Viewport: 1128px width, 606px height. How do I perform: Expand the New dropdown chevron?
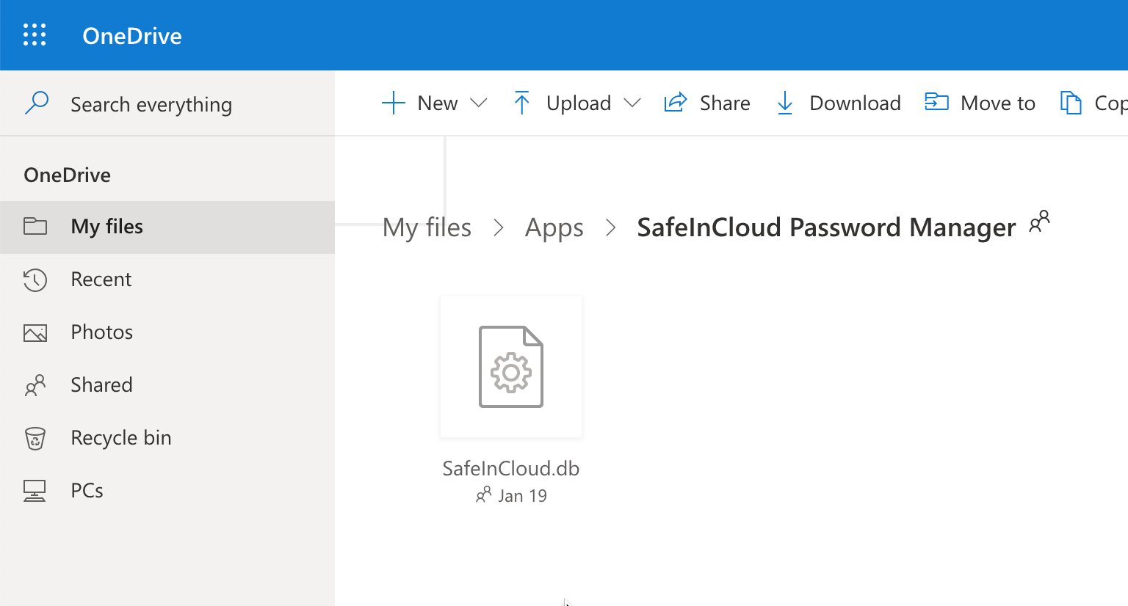(479, 103)
